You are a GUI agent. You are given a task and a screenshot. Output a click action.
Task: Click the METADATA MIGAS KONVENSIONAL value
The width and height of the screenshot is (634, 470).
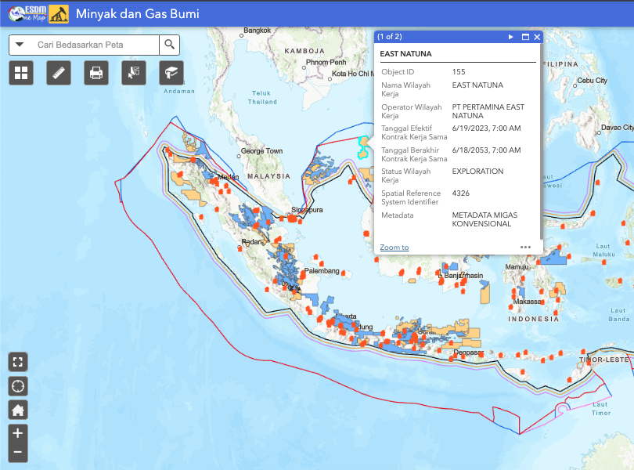[x=485, y=219]
